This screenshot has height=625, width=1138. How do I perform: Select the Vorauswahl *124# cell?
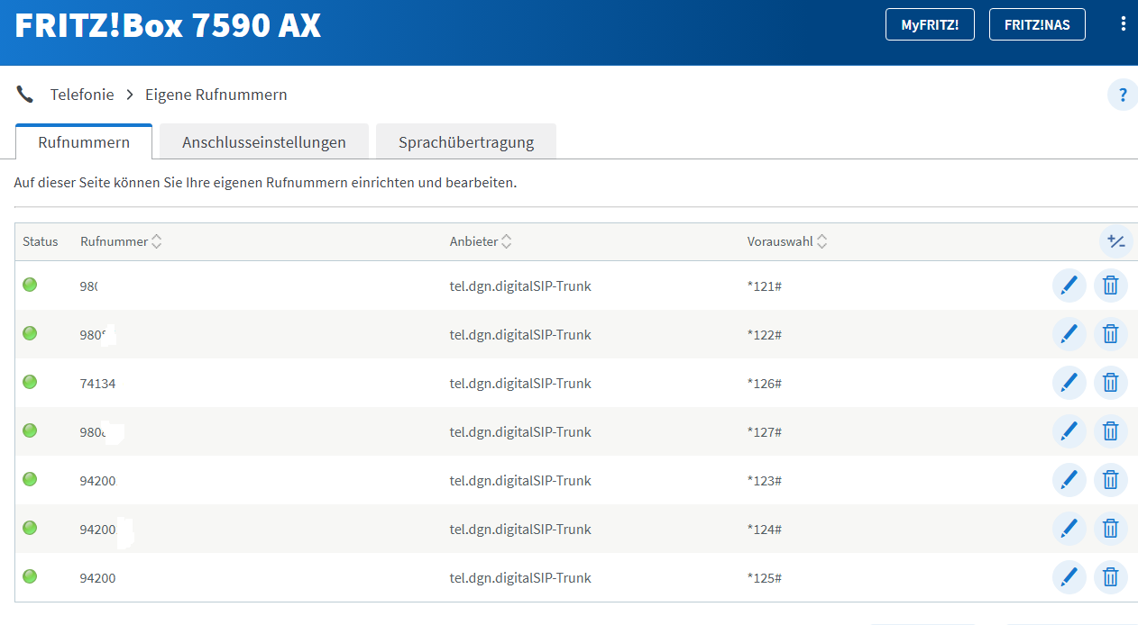click(x=764, y=530)
